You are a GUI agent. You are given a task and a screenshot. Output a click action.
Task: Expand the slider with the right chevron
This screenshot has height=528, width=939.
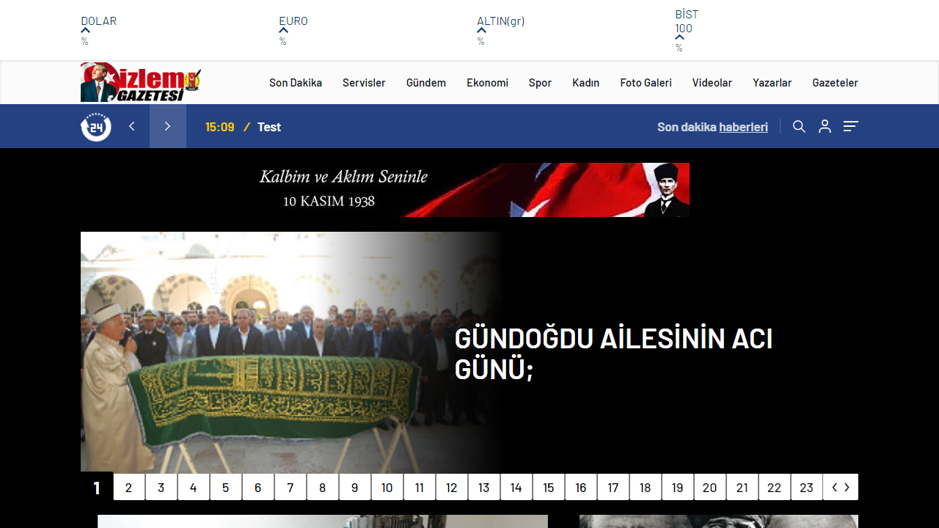tap(847, 486)
